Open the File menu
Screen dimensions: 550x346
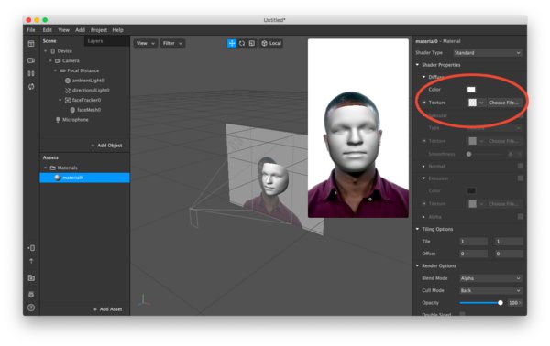[31, 30]
